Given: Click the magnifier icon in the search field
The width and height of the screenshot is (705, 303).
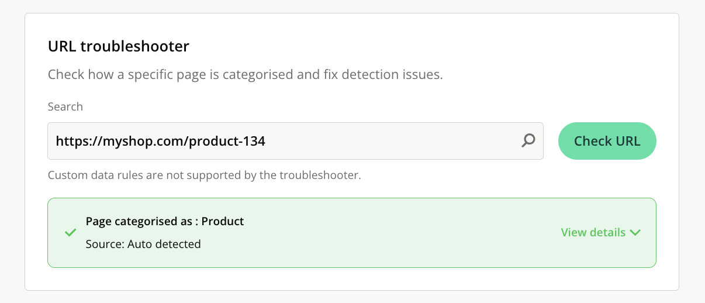Looking at the screenshot, I should (x=528, y=140).
